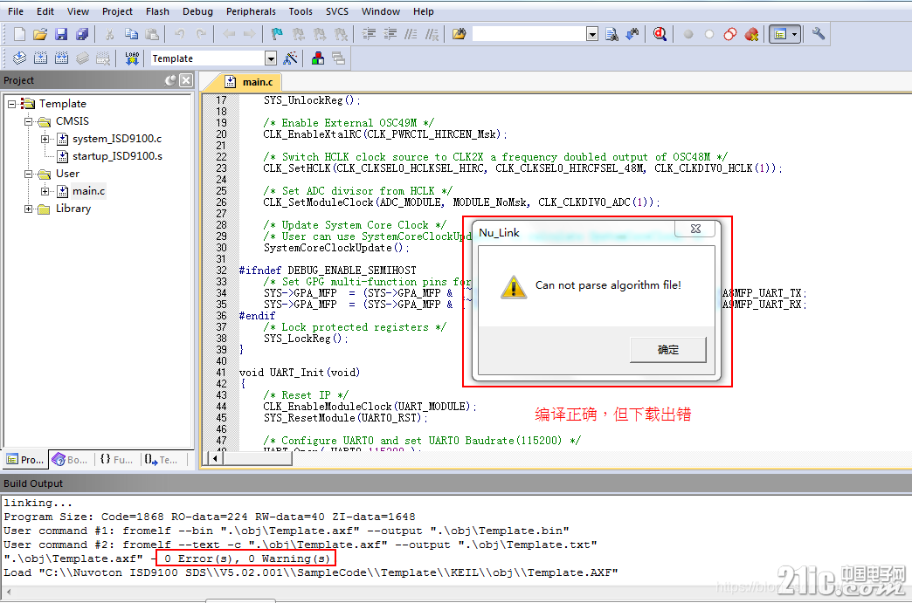912x603 pixels.
Task: Kill all breakpoints with the red X circle icon
Action: click(751, 34)
